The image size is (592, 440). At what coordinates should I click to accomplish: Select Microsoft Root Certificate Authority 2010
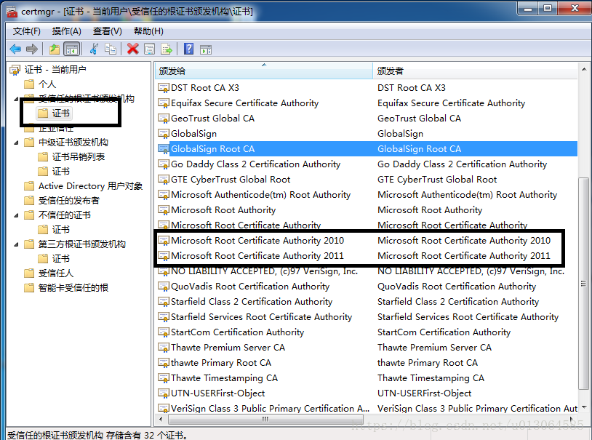pyautogui.click(x=367, y=241)
